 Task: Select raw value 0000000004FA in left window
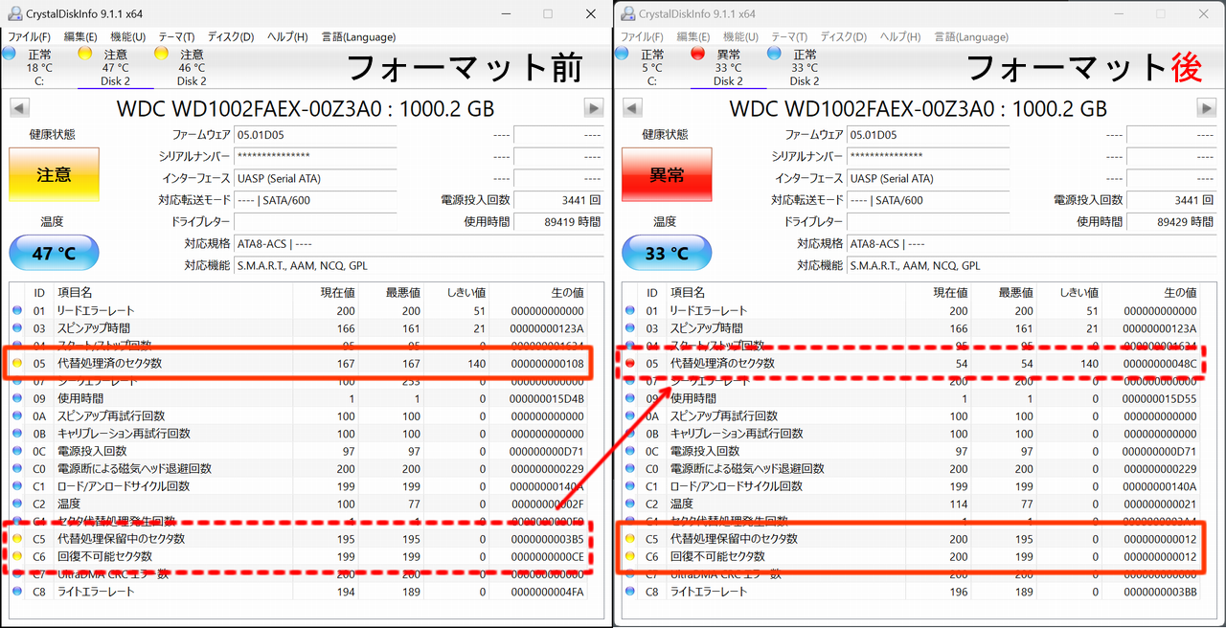pyautogui.click(x=547, y=592)
